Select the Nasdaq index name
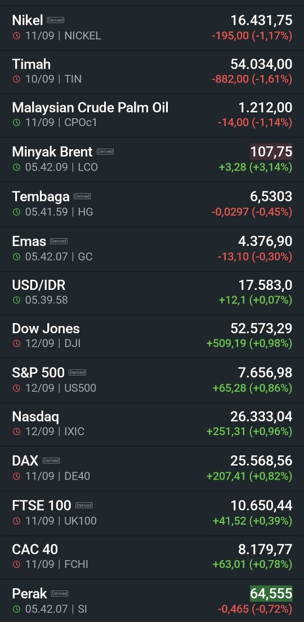304x622 pixels. tap(35, 417)
